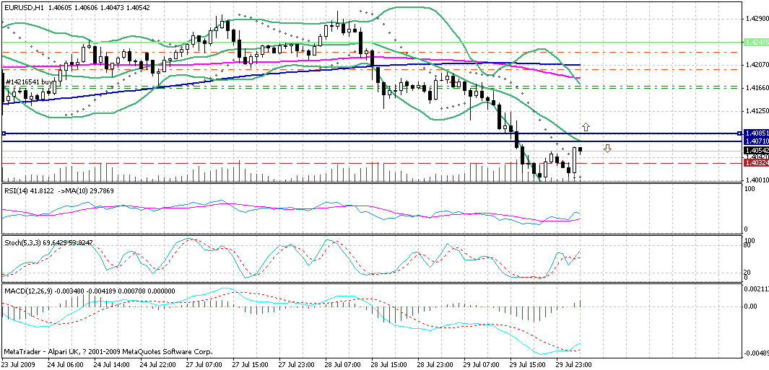Click the 1.42900 price scale value

pos(757,19)
